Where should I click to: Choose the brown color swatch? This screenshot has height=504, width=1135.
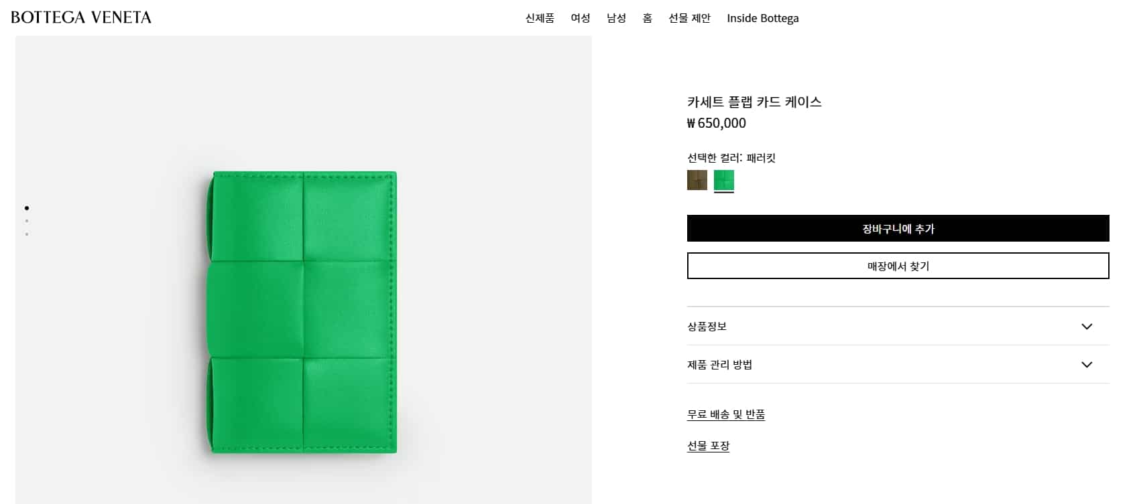(697, 180)
